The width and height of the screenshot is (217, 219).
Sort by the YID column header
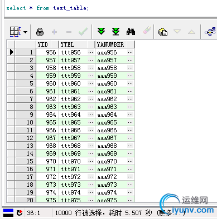click(x=47, y=44)
